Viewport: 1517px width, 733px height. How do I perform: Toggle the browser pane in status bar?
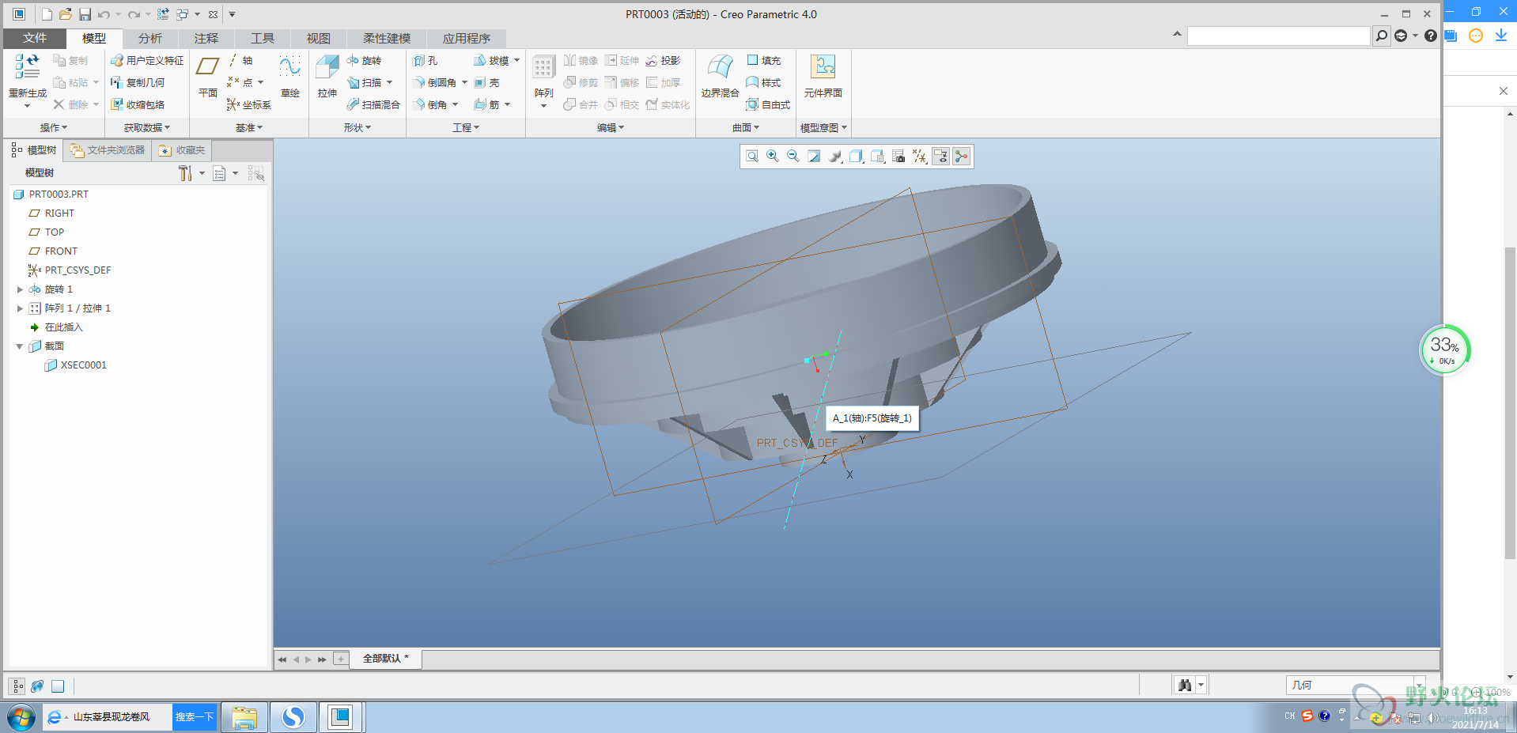coord(37,686)
